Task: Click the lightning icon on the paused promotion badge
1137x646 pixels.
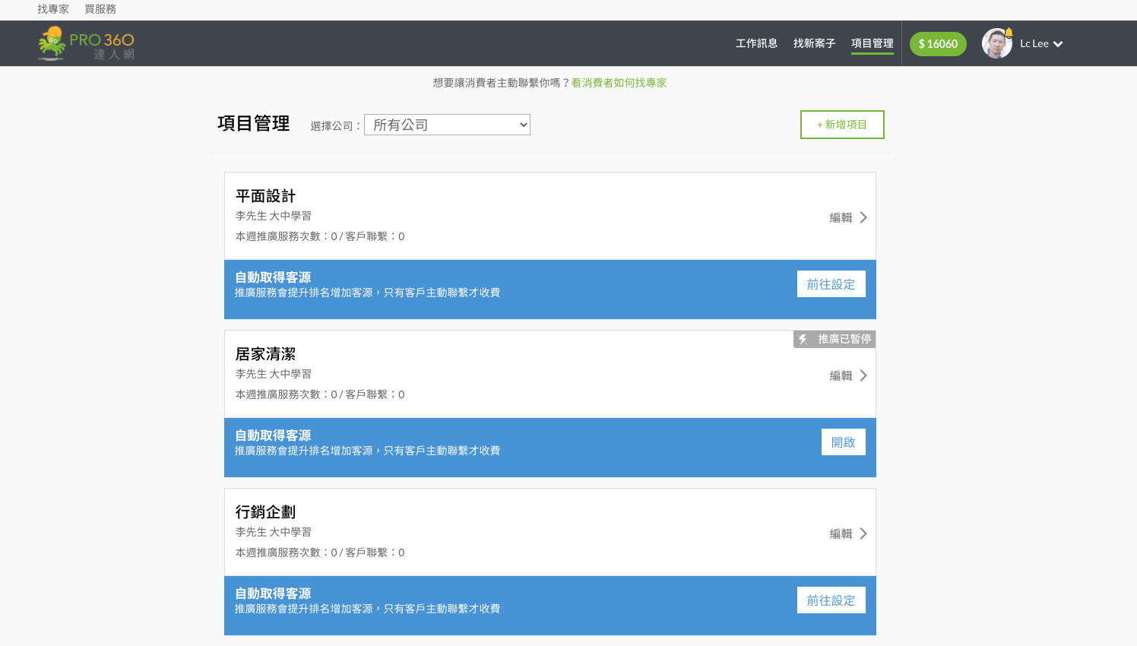Action: pyautogui.click(x=803, y=340)
